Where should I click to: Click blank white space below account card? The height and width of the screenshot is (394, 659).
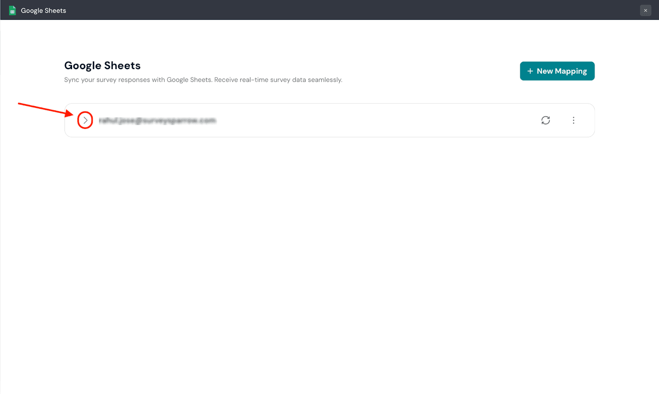click(x=329, y=247)
